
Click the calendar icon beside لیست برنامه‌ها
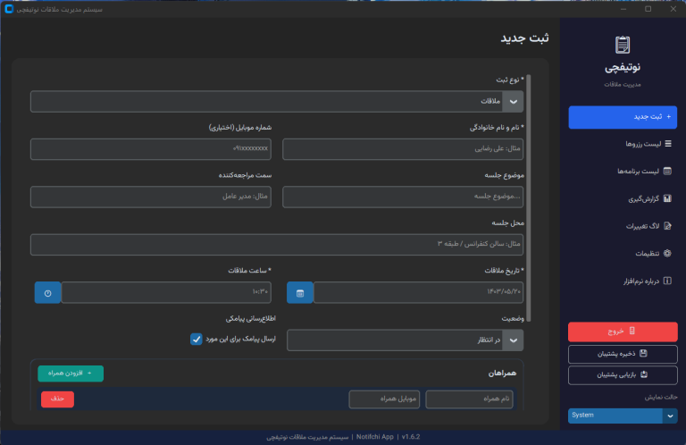667,171
